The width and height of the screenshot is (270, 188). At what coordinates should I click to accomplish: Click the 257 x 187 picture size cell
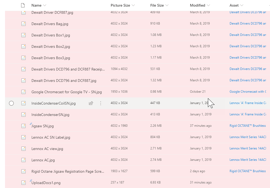[118, 182]
